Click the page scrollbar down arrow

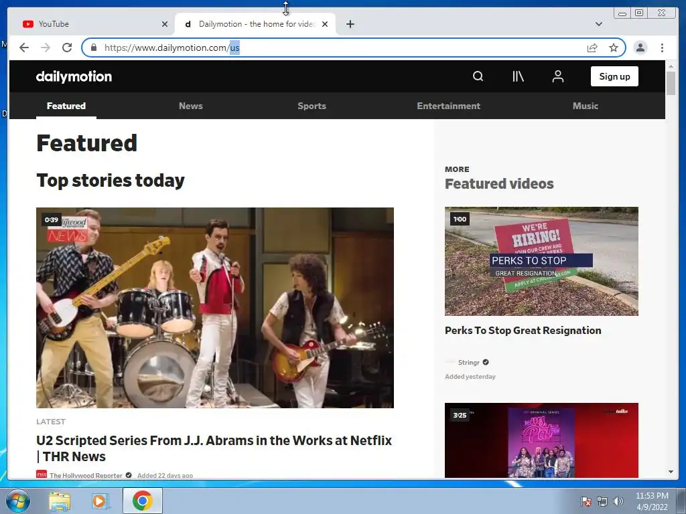click(x=671, y=472)
